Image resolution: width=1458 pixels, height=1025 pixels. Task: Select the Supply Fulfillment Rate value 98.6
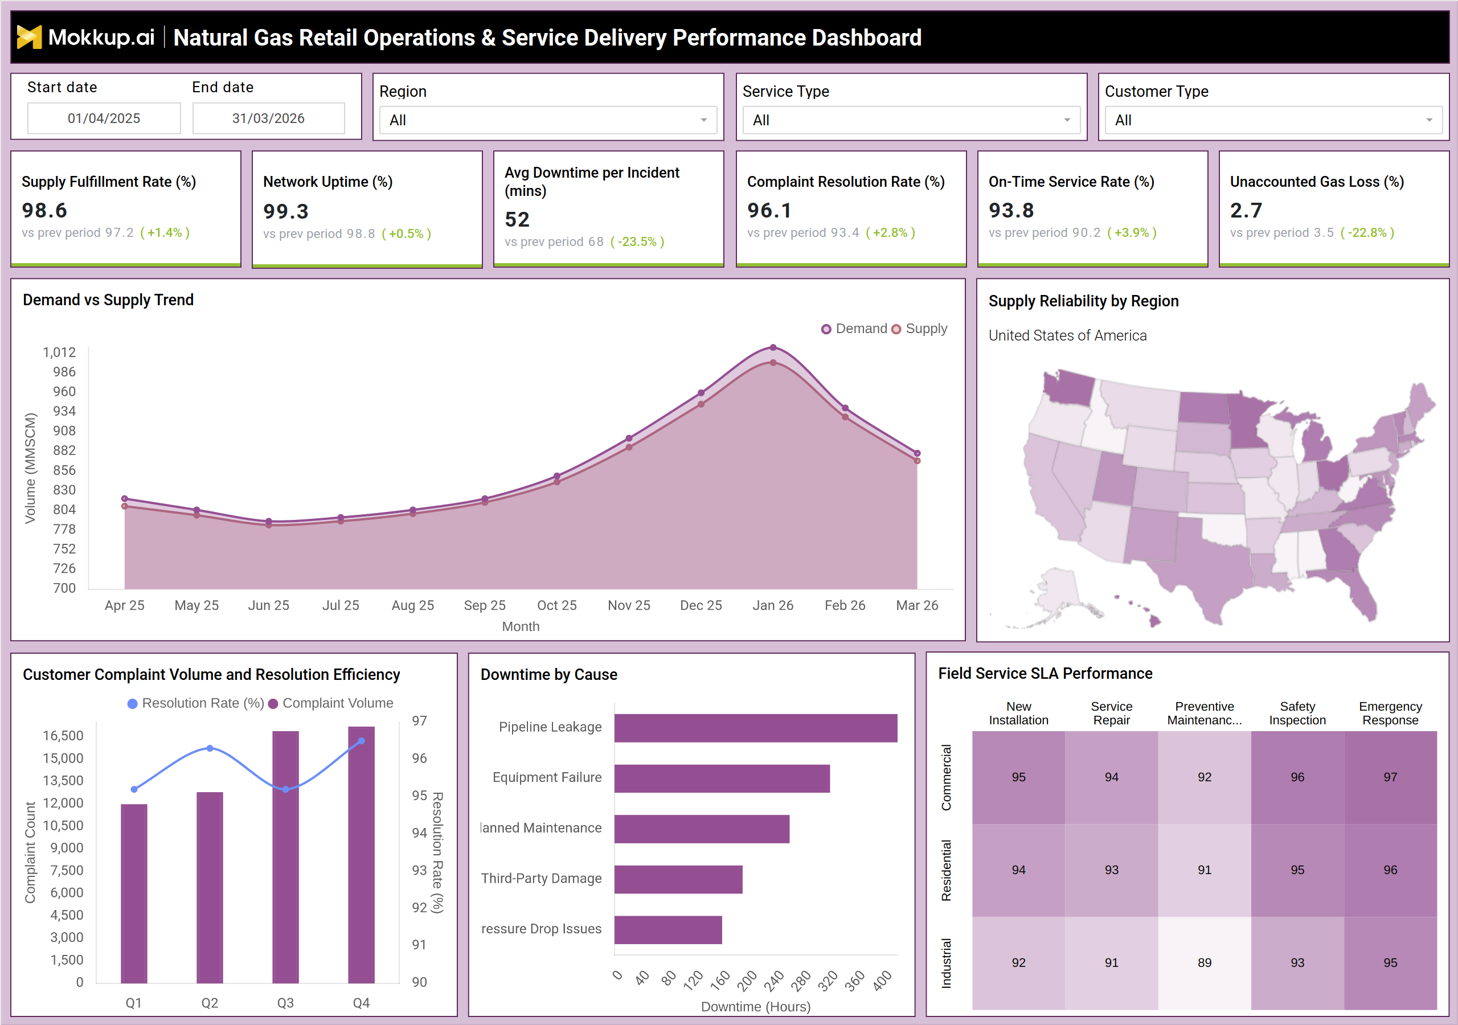tap(44, 210)
